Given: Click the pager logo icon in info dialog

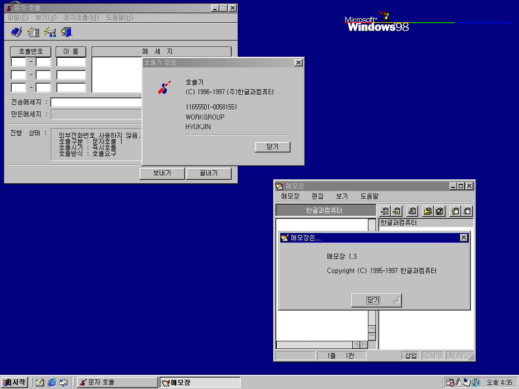Looking at the screenshot, I should [x=165, y=88].
